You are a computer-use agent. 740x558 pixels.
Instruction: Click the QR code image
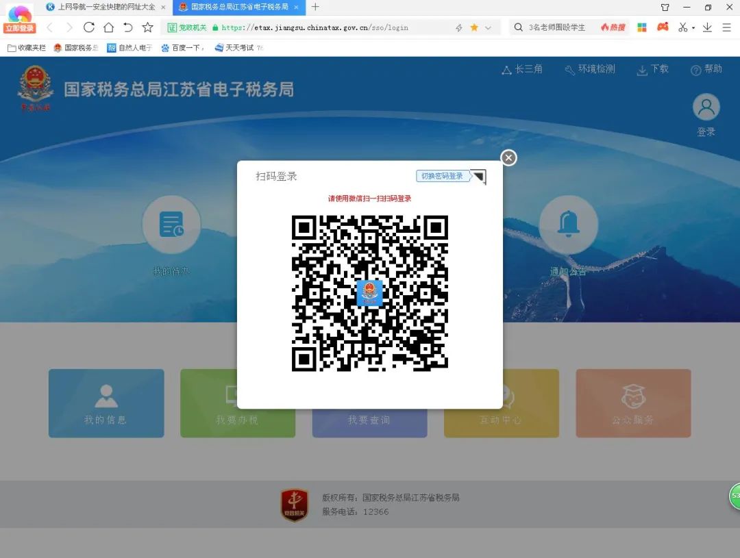[369, 293]
